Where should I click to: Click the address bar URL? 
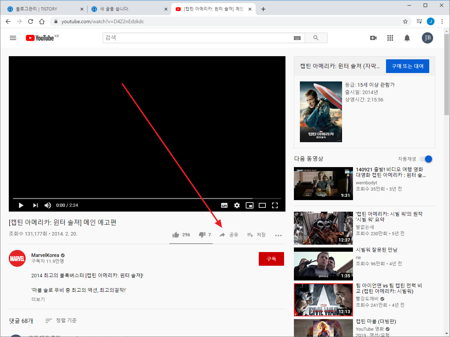click(x=103, y=21)
